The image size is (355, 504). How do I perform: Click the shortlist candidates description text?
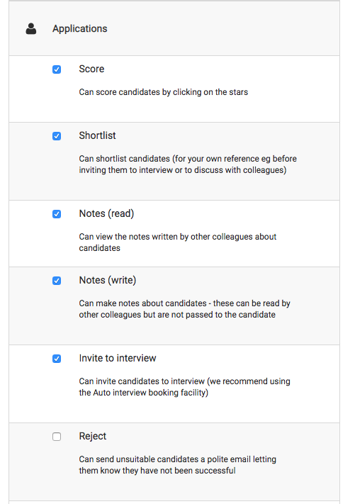pos(188,164)
